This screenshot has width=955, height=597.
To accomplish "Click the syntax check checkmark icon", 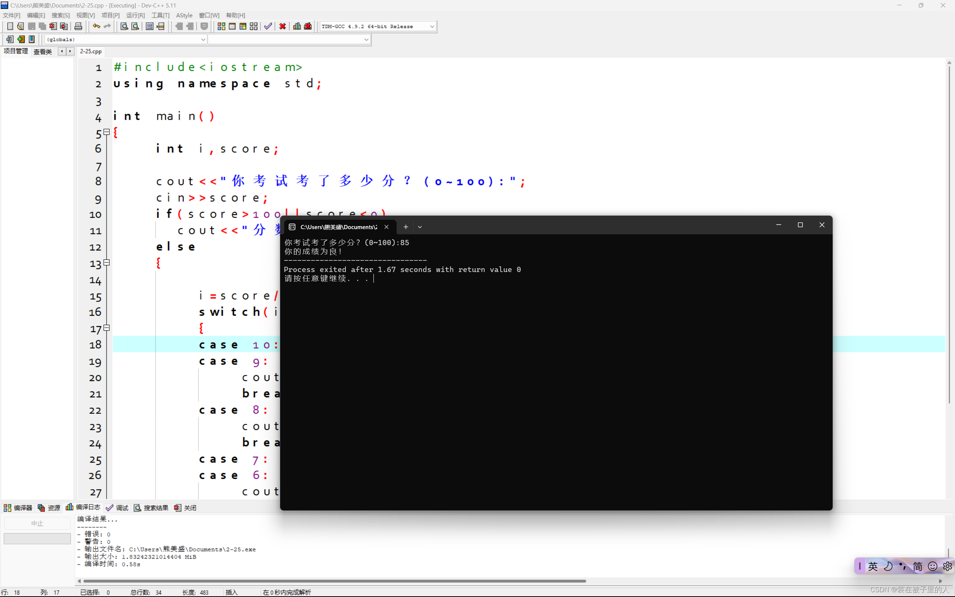I will coord(268,26).
